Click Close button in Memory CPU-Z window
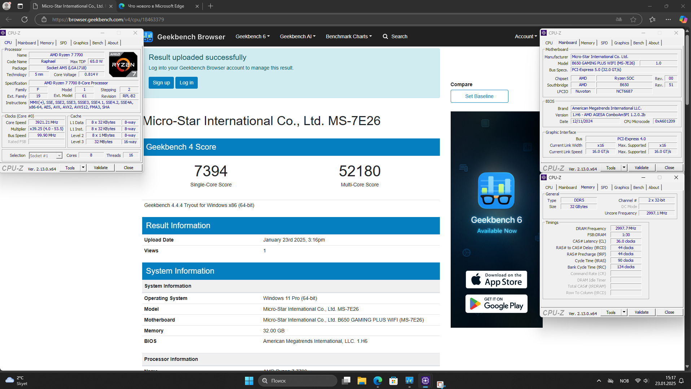The width and height of the screenshot is (691, 389). click(x=669, y=312)
